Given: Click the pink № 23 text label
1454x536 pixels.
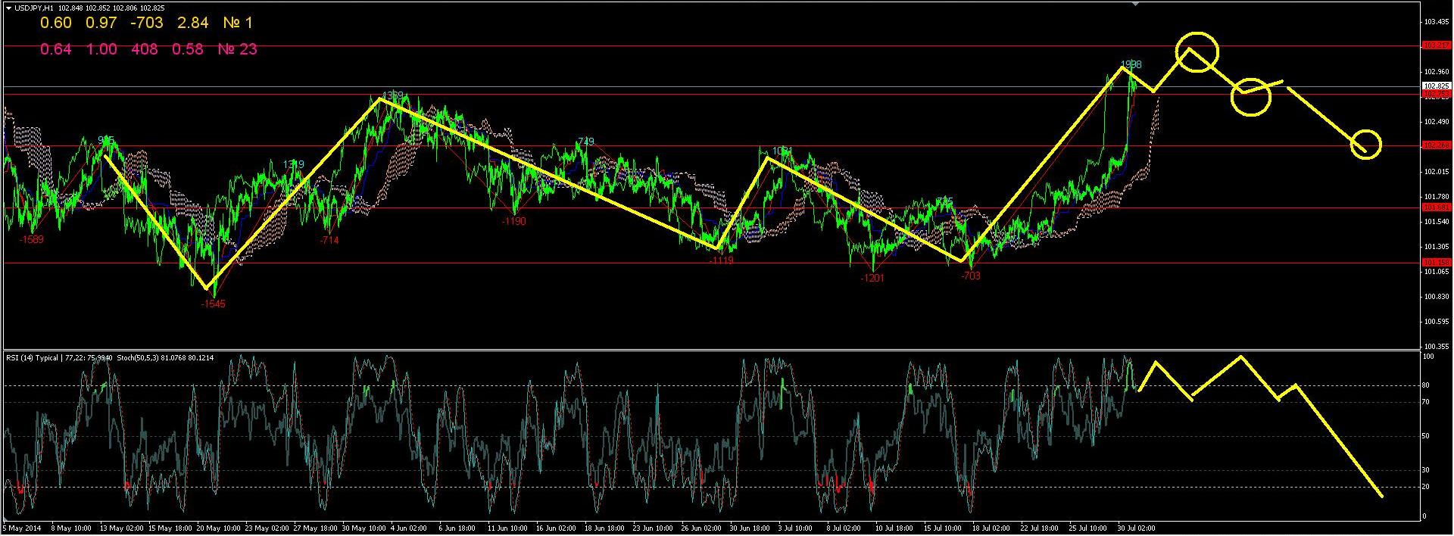Looking at the screenshot, I should pos(237,49).
